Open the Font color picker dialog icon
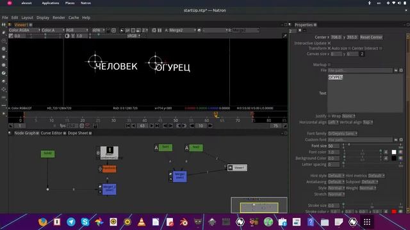Image resolution: width=410 pixels, height=230 pixels. (400, 152)
